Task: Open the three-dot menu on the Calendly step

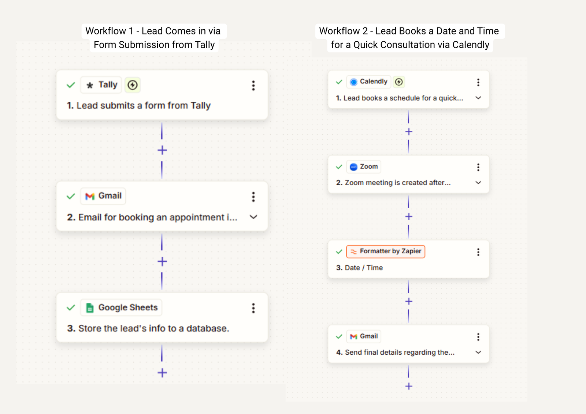Action: tap(478, 82)
